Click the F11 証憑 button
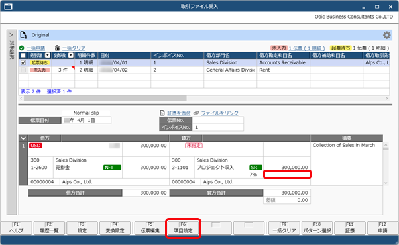The height and width of the screenshot is (245, 399). tap(350, 228)
